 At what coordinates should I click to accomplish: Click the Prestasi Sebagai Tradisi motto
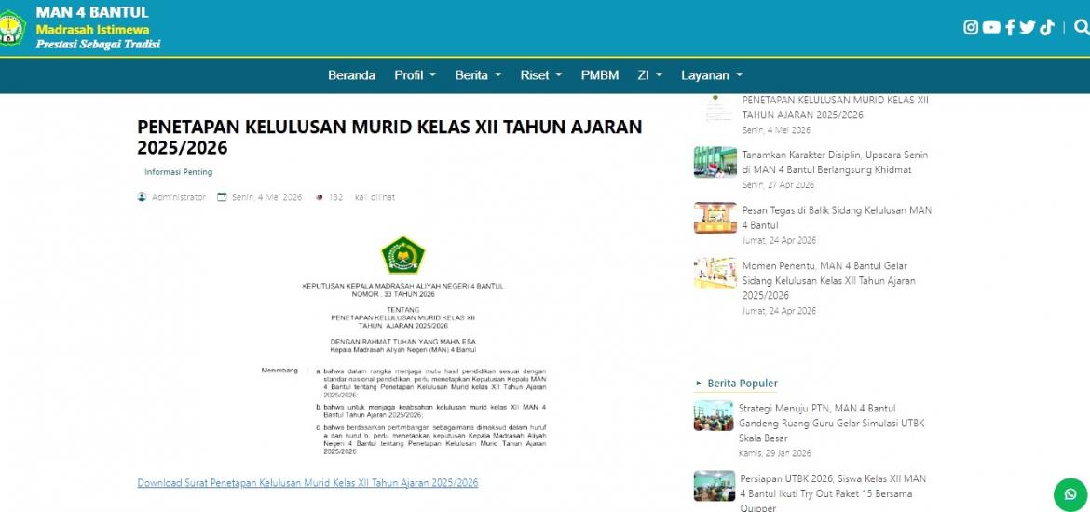pos(98,44)
